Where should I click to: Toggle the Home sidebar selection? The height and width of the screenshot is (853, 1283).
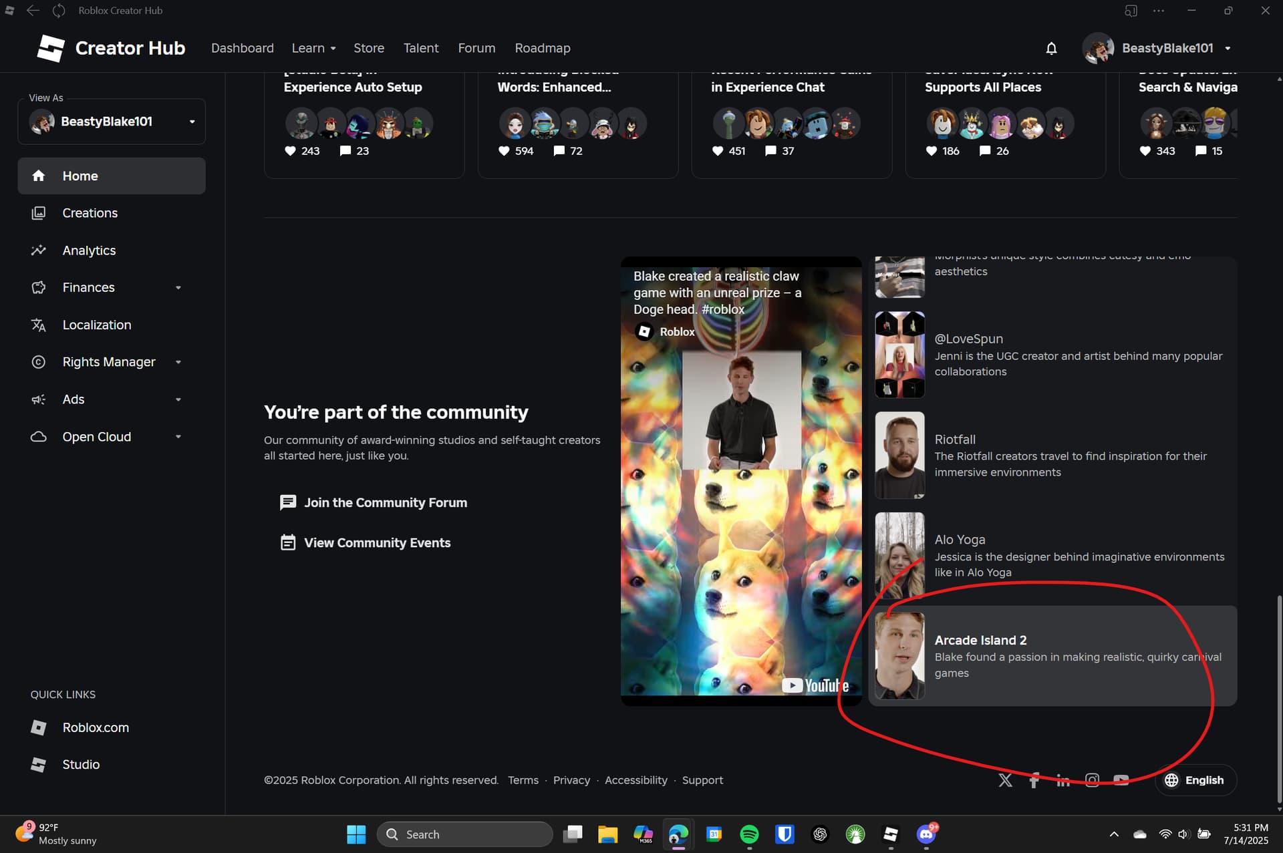[x=80, y=176]
